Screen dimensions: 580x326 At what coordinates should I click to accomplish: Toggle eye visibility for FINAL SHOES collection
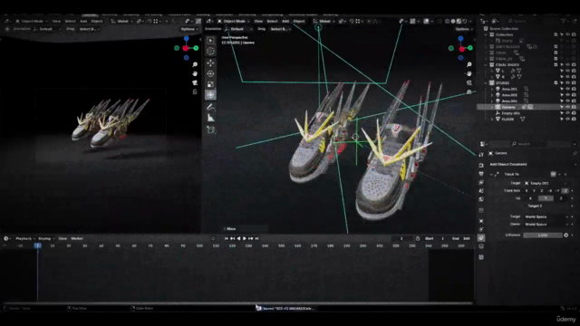568,64
